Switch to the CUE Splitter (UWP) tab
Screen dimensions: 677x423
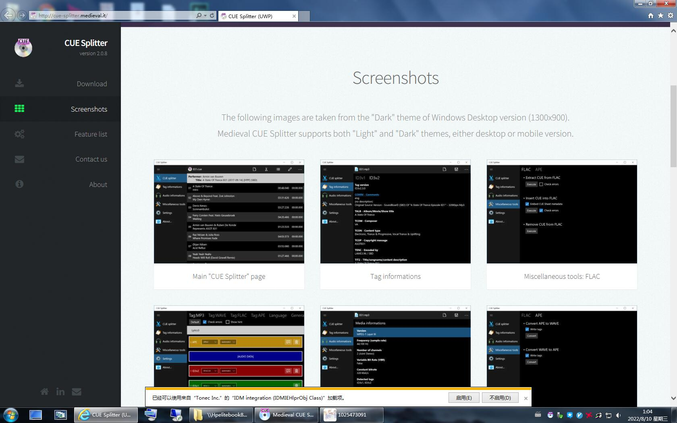258,16
